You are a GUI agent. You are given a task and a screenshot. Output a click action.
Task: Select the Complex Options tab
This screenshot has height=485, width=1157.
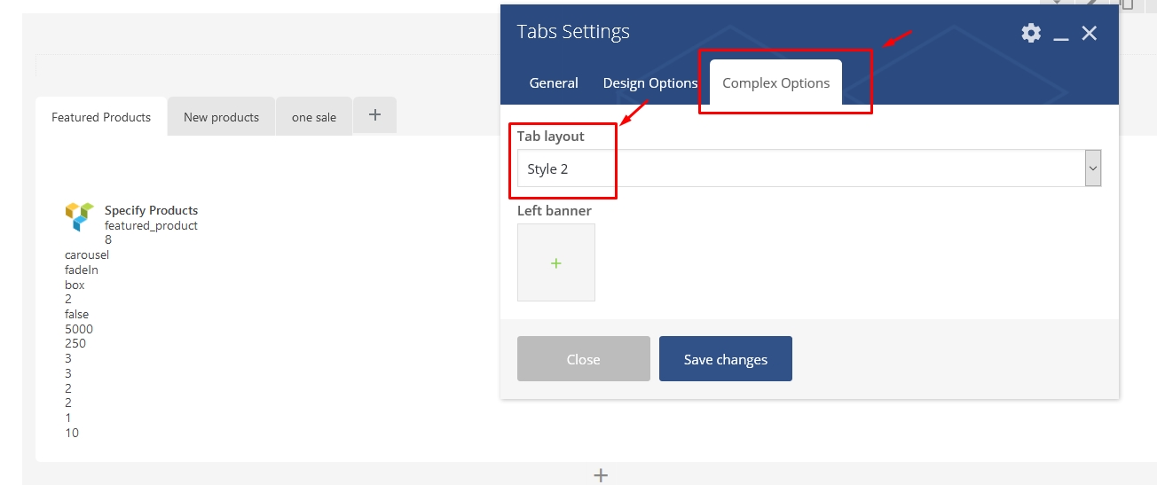pyautogui.click(x=775, y=83)
